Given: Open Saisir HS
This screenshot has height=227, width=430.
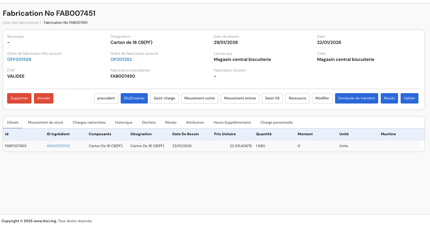Looking at the screenshot, I should click(272, 98).
